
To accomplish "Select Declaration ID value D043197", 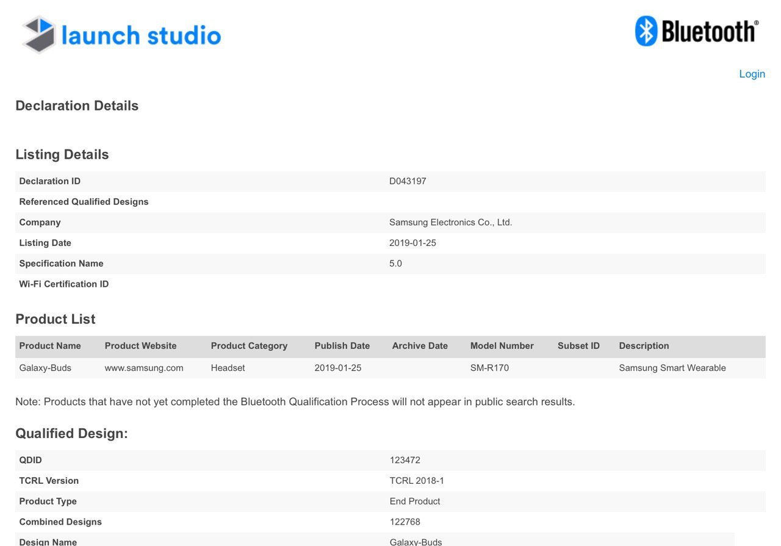I will (408, 181).
